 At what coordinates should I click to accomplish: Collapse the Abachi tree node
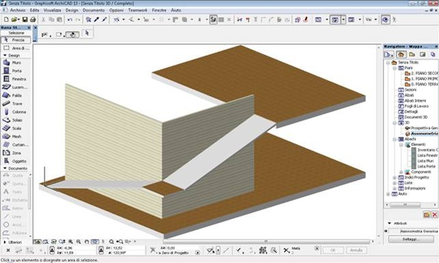(x=394, y=139)
